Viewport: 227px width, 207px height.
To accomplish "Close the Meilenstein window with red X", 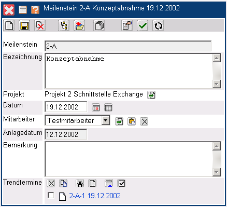I will pyautogui.click(x=9, y=10).
